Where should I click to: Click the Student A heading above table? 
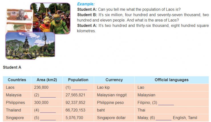click(x=12, y=67)
